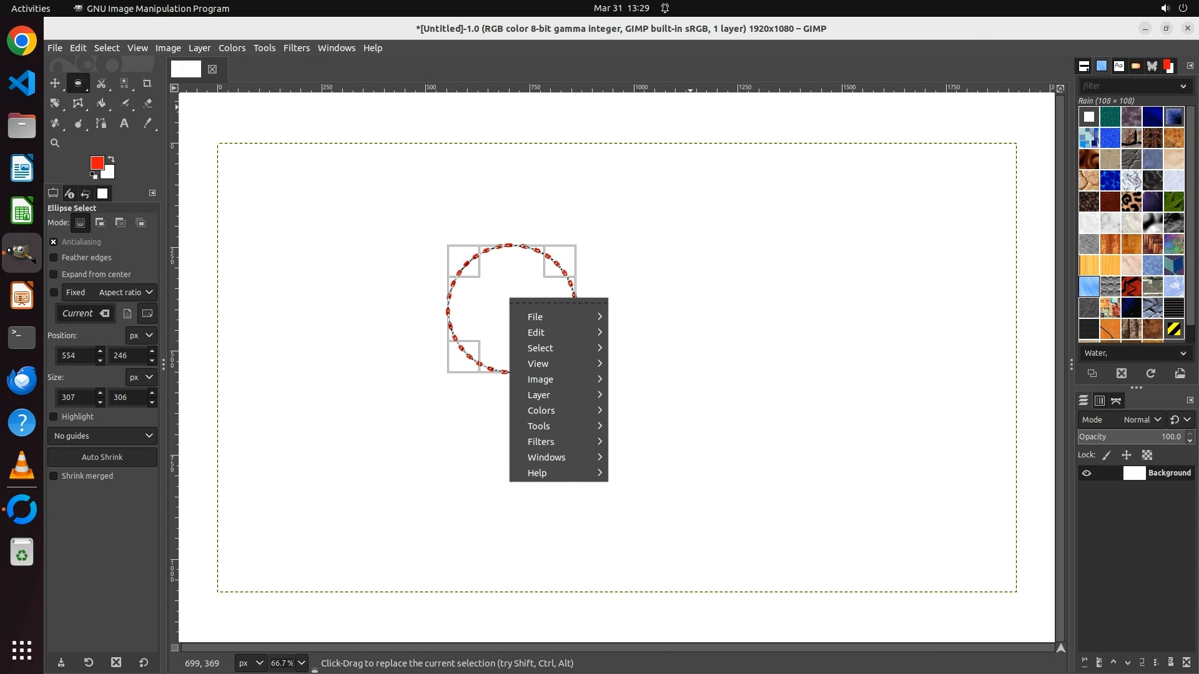Image resolution: width=1199 pixels, height=674 pixels.
Task: Select the Move tool
Action: [x=55, y=83]
